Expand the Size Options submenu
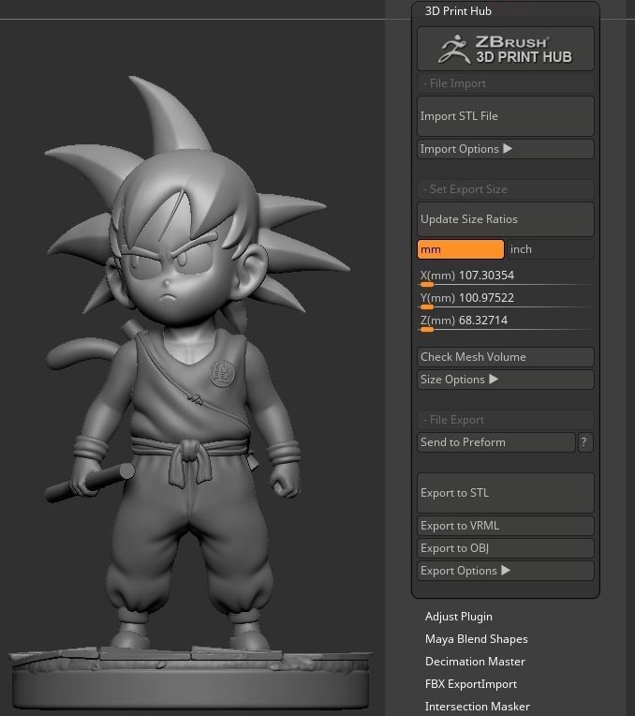Image resolution: width=635 pixels, height=716 pixels. point(506,380)
